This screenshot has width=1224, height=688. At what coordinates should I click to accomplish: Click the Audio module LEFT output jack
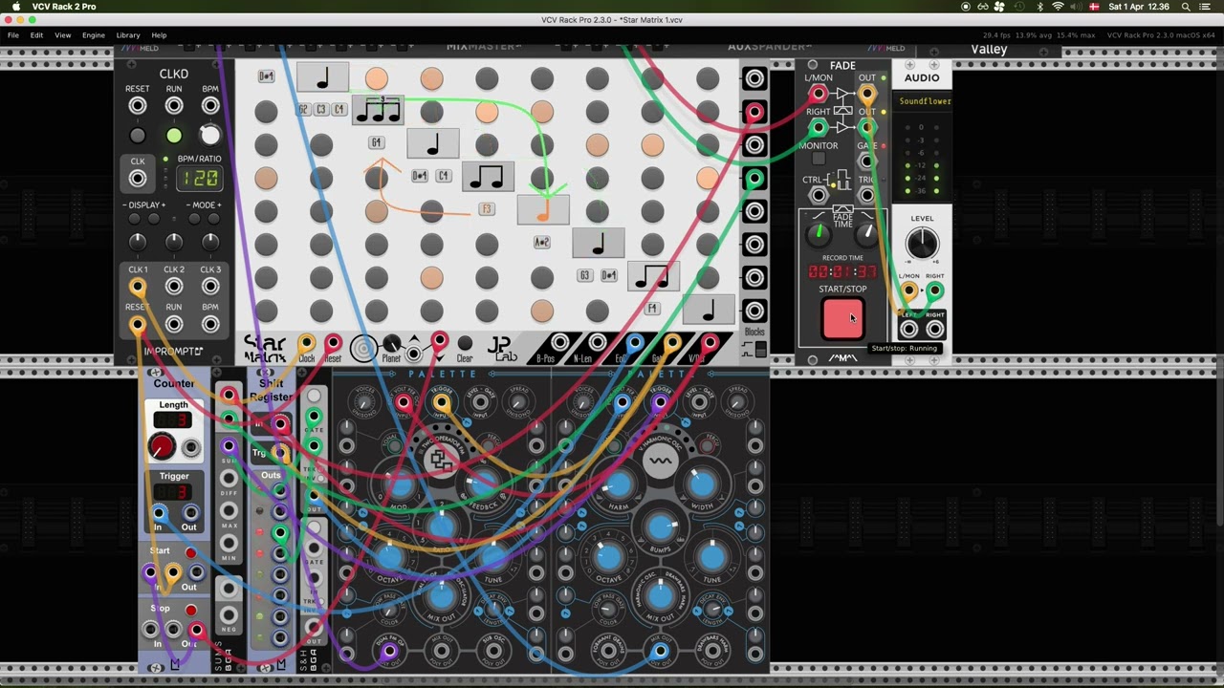pos(908,330)
